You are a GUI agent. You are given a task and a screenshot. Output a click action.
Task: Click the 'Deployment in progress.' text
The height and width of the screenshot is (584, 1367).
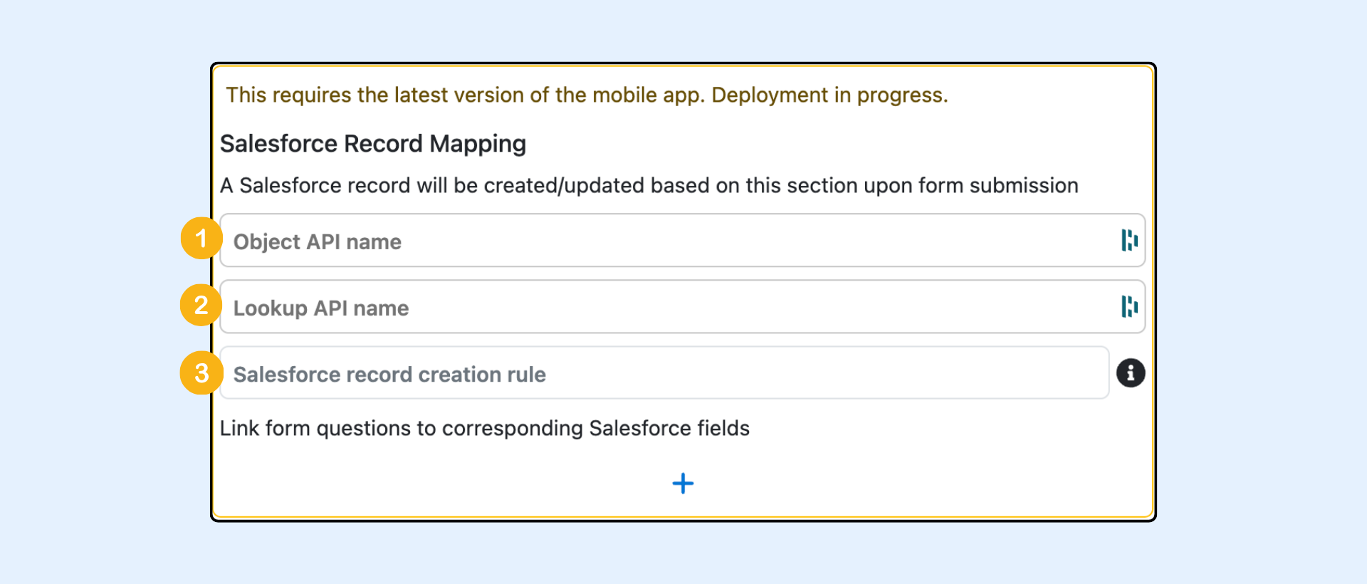[x=829, y=95]
